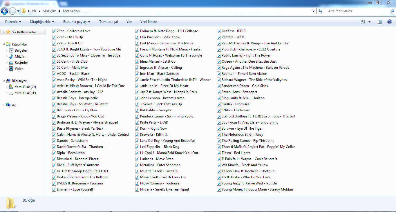396x212 pixels.
Task: Click the Back navigation arrow button
Action: (x=5, y=11)
